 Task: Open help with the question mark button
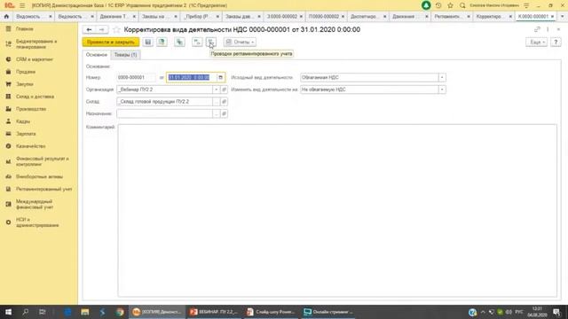(556, 42)
